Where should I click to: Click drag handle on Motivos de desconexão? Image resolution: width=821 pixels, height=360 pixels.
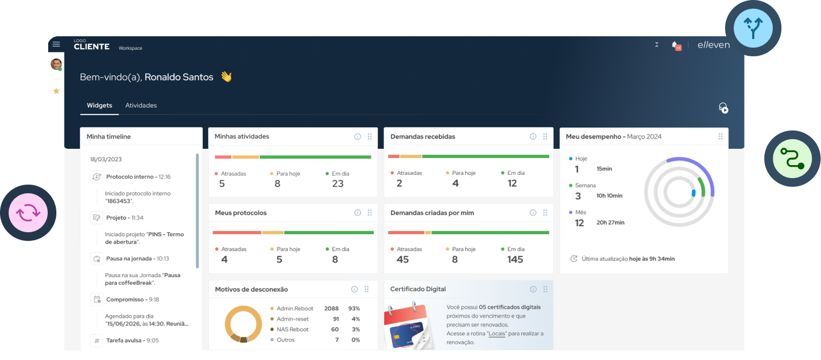(366, 289)
